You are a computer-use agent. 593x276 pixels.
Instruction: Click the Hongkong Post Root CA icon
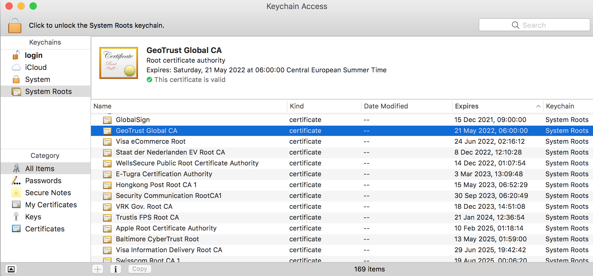click(107, 185)
